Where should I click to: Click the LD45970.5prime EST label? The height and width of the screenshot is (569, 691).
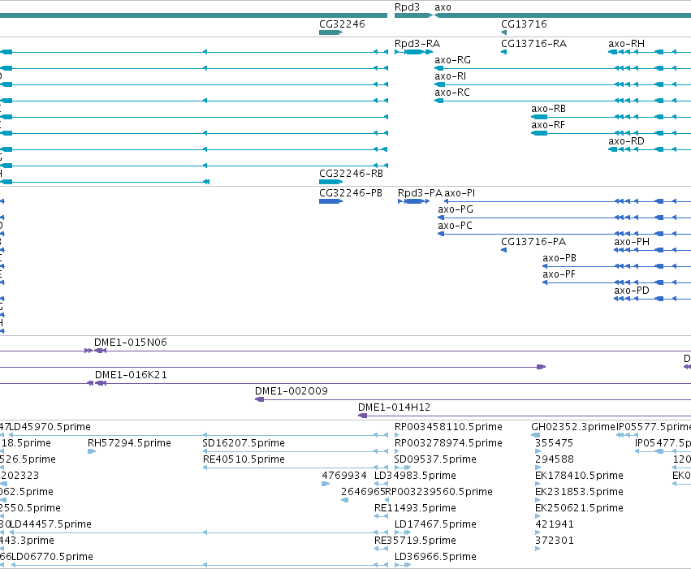coord(50,427)
